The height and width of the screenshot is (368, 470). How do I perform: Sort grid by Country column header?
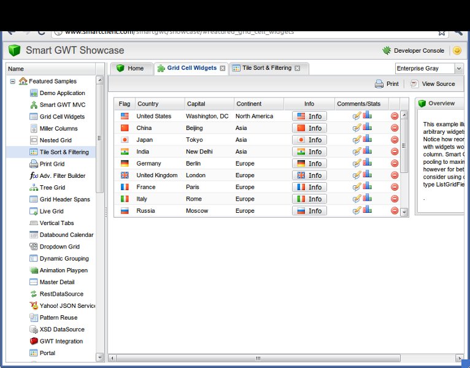pos(158,104)
